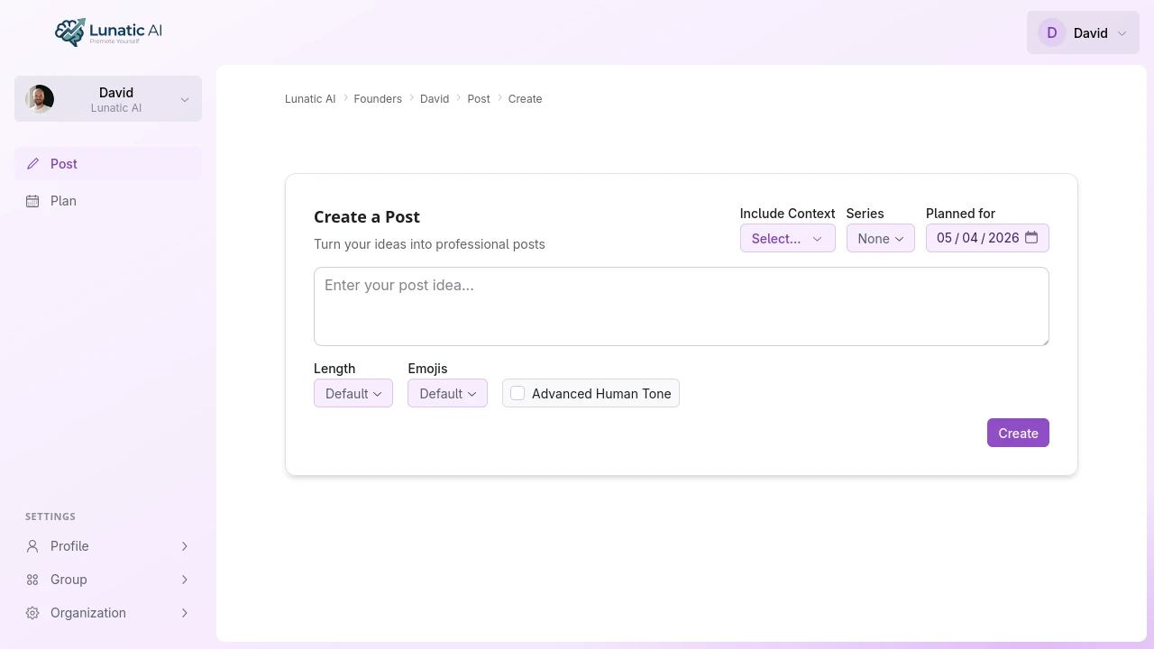Screen dimensions: 1154x649
Task: Open Founders breadcrumb link
Action: 378,99
